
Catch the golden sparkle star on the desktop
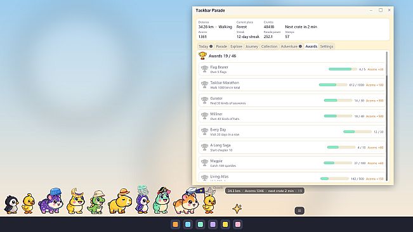click(x=237, y=209)
